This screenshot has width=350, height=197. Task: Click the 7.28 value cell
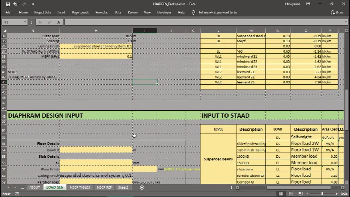tap(306, 82)
